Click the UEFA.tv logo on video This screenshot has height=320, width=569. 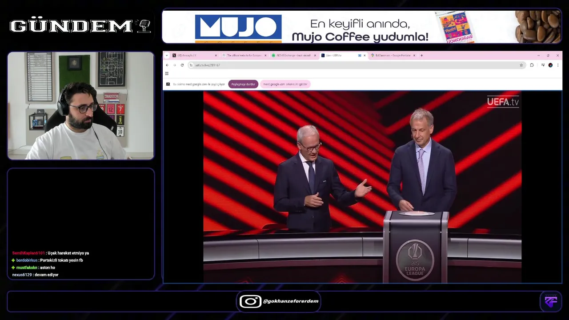(x=503, y=102)
